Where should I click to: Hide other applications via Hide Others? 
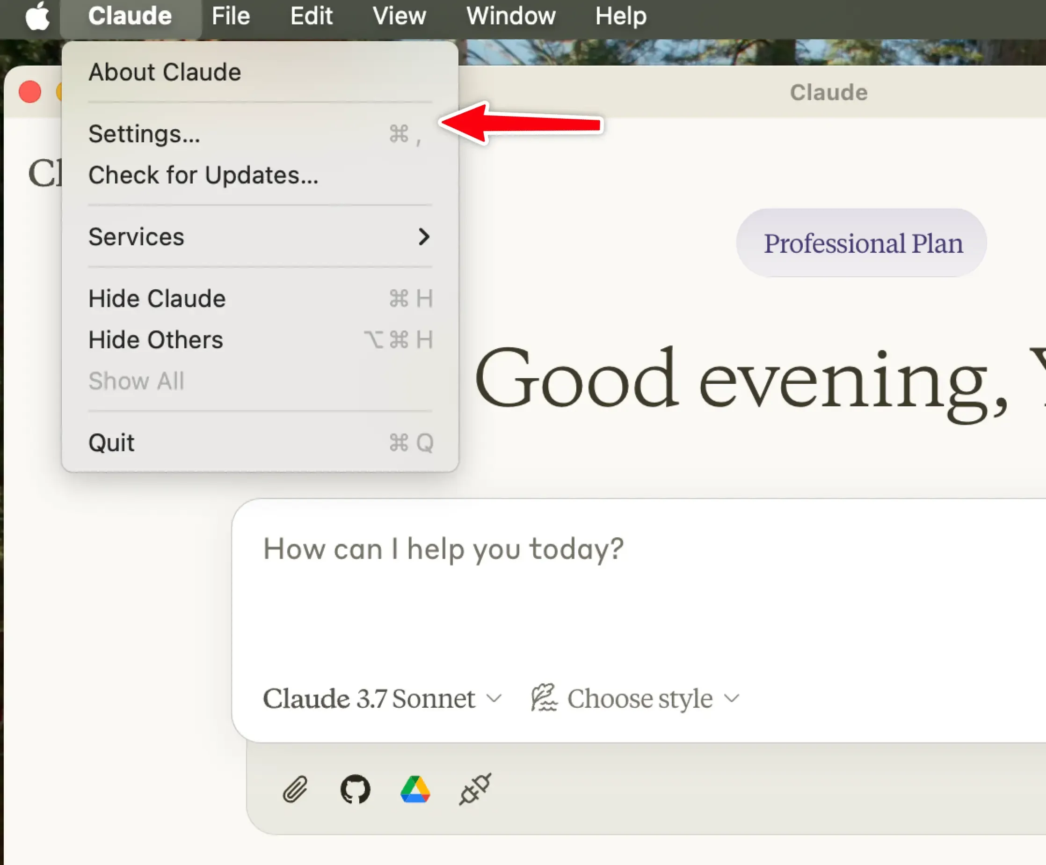click(x=155, y=340)
